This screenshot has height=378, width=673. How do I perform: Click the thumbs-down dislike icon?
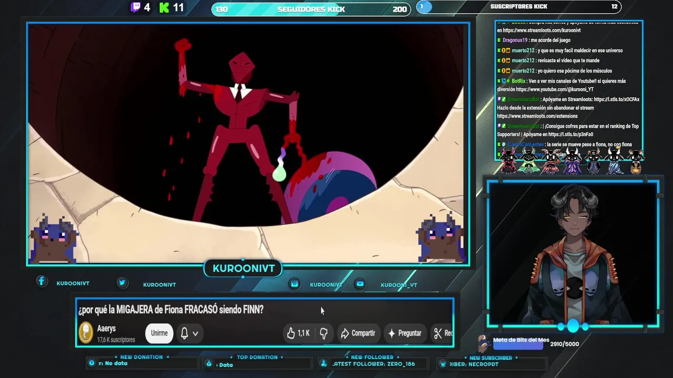pyautogui.click(x=323, y=333)
